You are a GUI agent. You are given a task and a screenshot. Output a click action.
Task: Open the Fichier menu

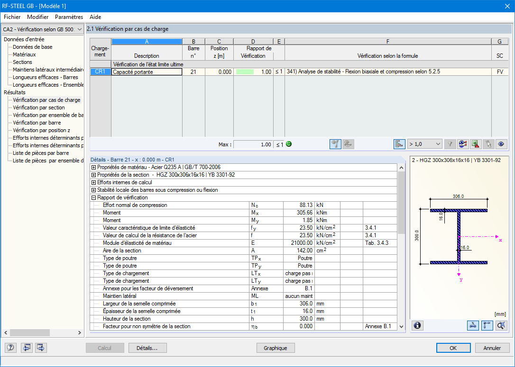click(12, 17)
